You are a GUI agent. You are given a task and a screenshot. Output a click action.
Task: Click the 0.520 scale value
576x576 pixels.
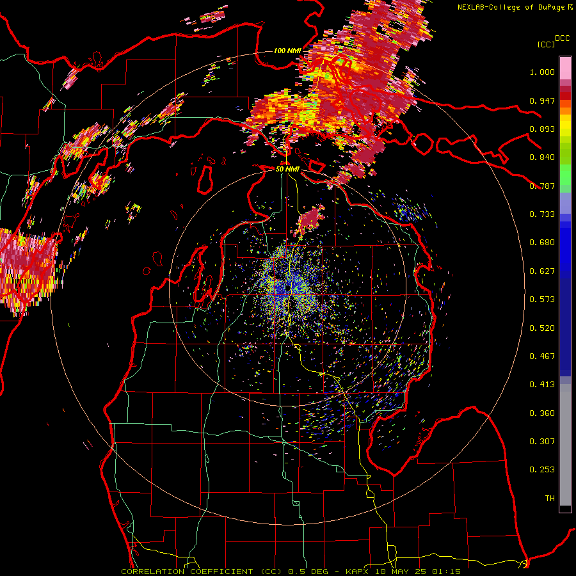(x=542, y=328)
